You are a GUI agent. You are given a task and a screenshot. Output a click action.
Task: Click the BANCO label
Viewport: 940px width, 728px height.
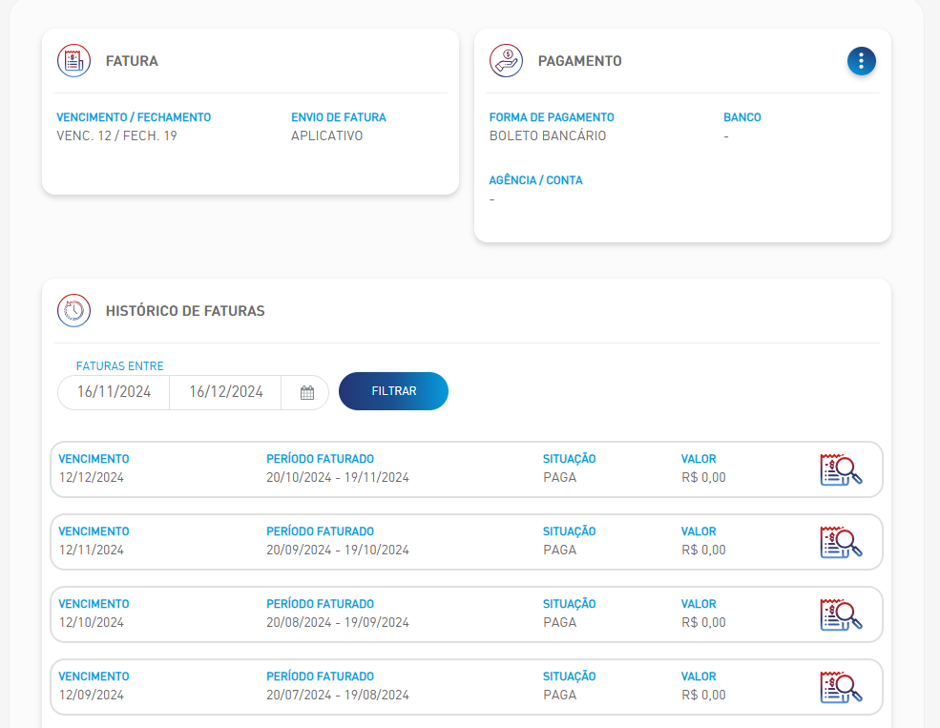pos(742,117)
